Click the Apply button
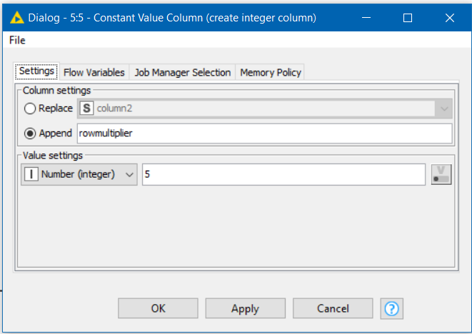Image resolution: width=472 pixels, height=334 pixels. (x=246, y=308)
